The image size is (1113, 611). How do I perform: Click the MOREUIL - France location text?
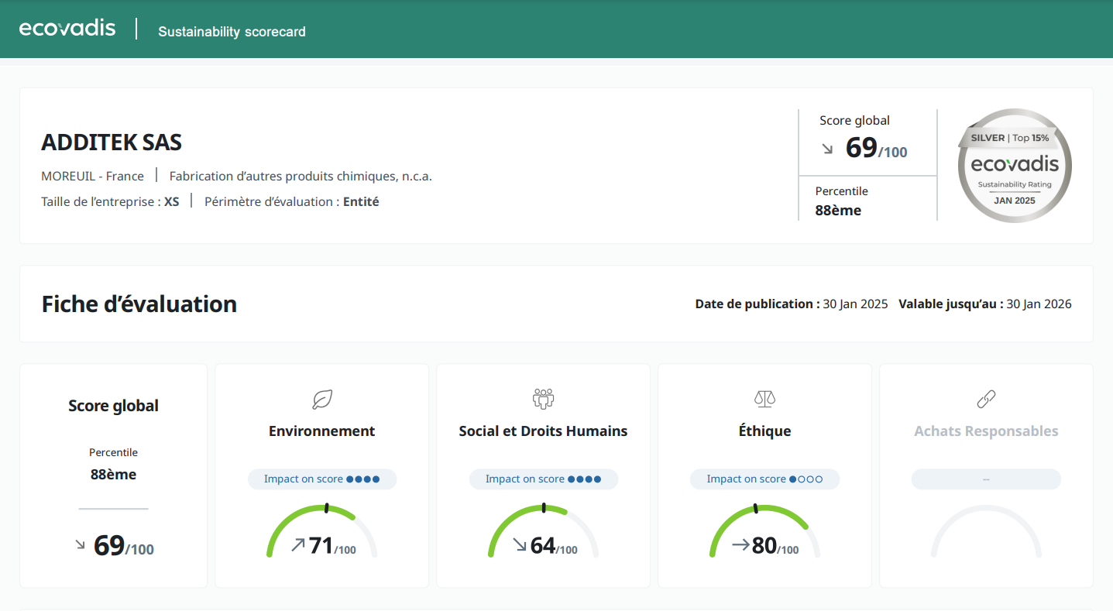(x=92, y=176)
